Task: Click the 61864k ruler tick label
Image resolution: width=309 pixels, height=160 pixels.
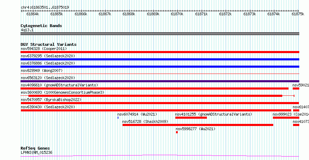Action: coord(33,14)
